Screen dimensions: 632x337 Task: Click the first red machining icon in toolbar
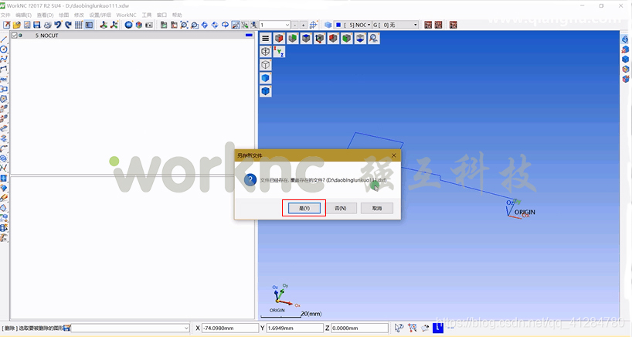[428, 25]
